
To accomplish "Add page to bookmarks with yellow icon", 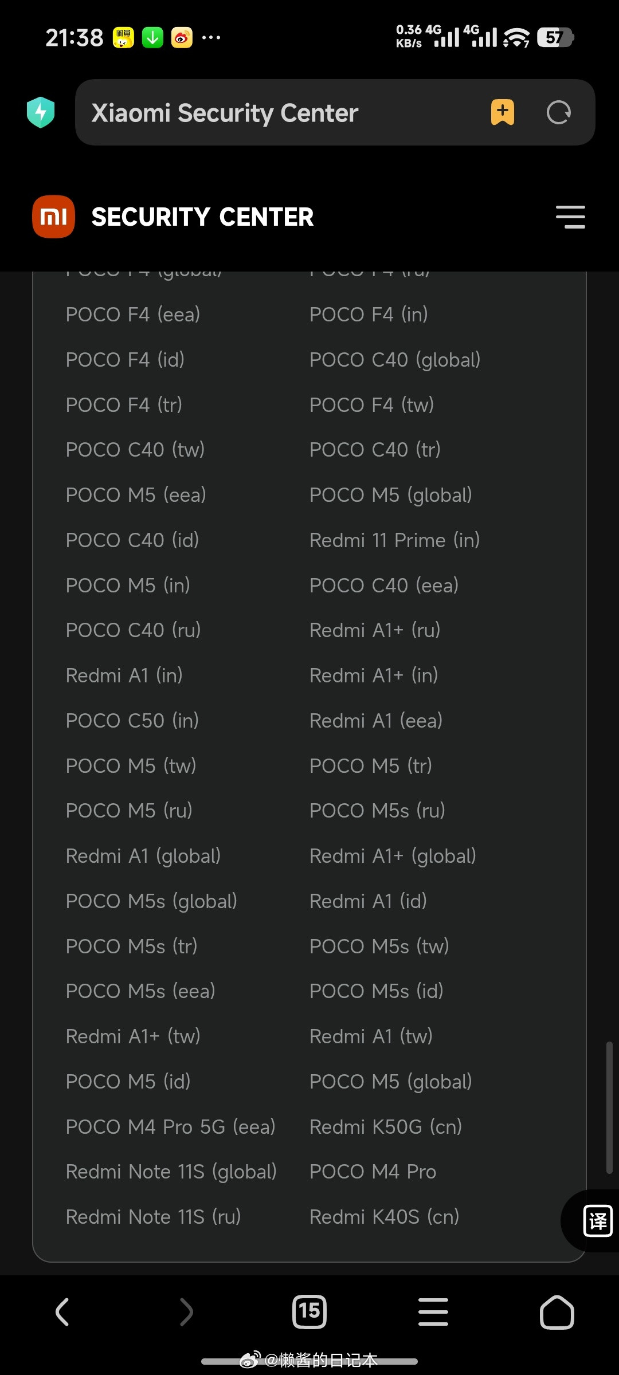I will click(x=502, y=112).
